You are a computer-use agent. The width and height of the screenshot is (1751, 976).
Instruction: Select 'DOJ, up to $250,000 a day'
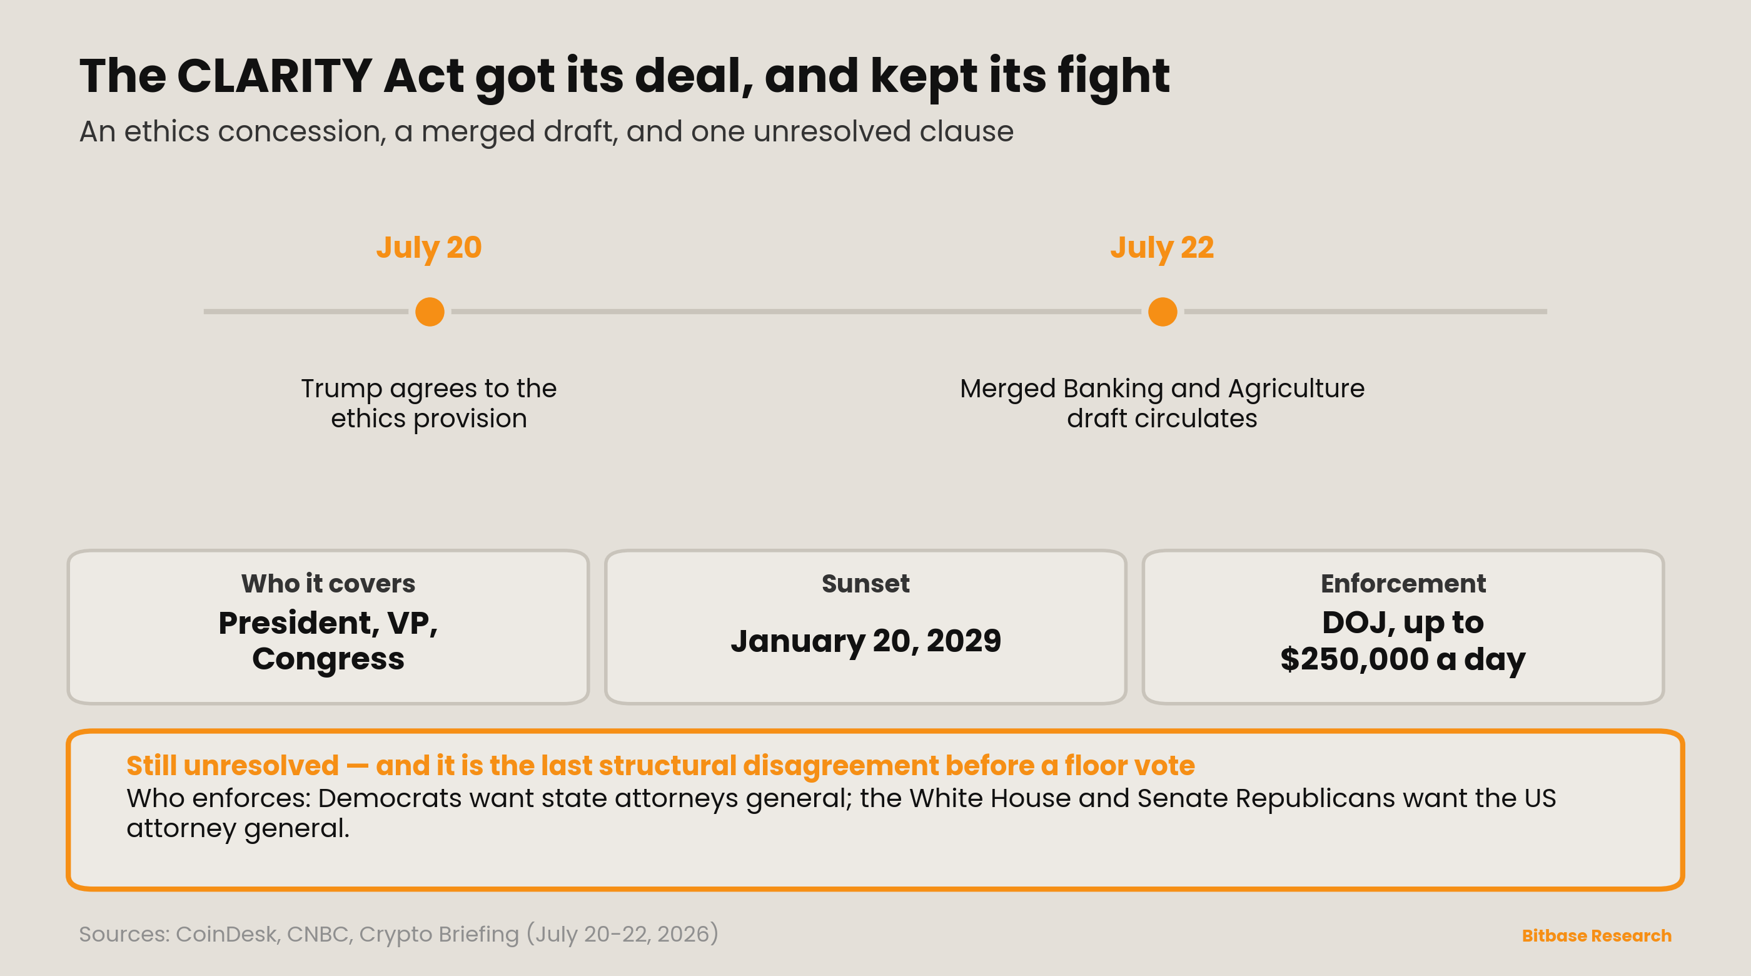point(1403,641)
